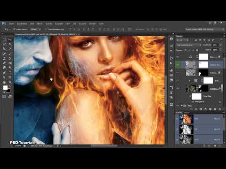Open the Datei menu
This screenshot has height=169, width=226.
(x=12, y=24)
